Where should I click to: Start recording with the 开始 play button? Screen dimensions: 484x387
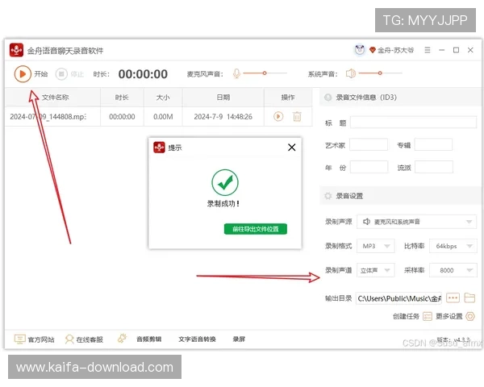(23, 74)
